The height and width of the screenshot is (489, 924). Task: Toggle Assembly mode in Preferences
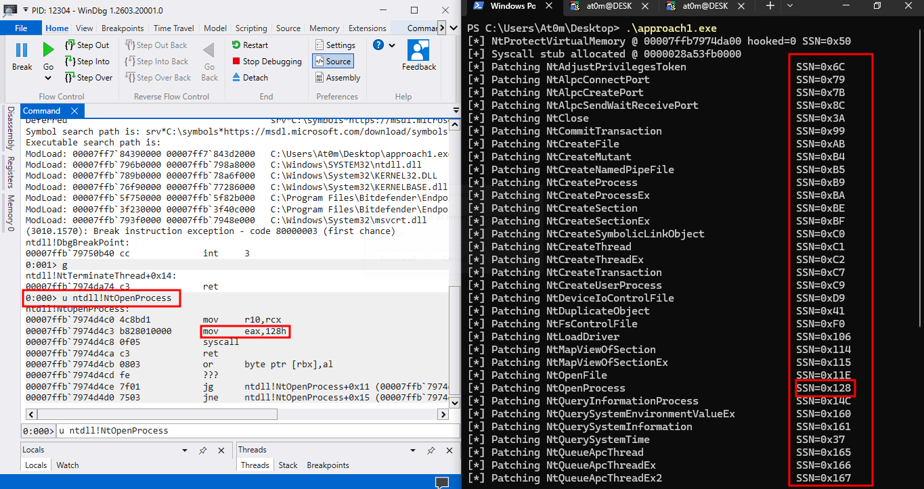[x=337, y=77]
